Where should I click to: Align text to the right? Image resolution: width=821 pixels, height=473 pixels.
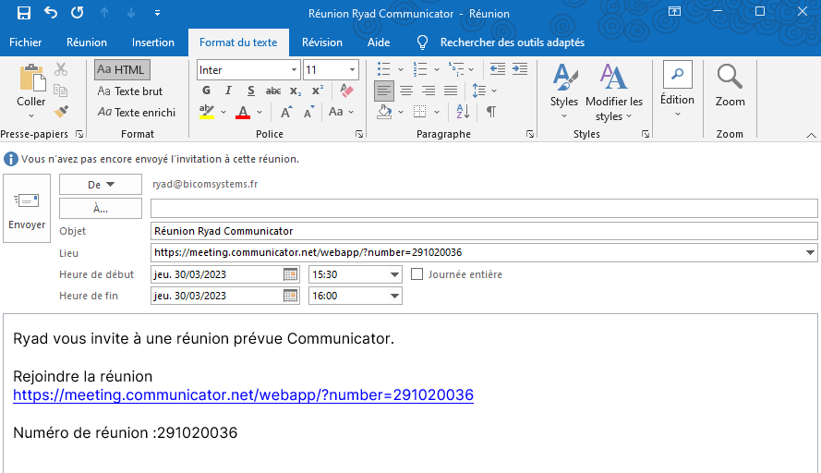pyautogui.click(x=429, y=91)
